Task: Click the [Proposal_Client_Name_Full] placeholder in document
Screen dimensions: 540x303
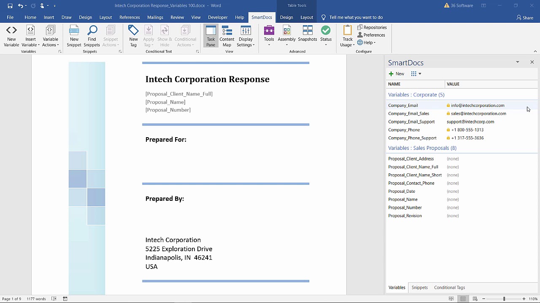Action: point(179,94)
